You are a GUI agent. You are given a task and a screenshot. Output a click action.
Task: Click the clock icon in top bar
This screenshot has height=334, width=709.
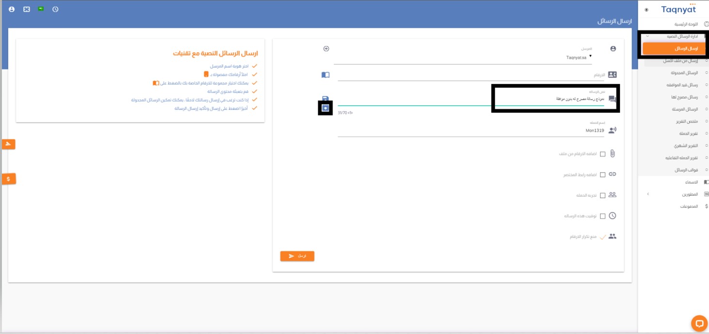pyautogui.click(x=55, y=9)
